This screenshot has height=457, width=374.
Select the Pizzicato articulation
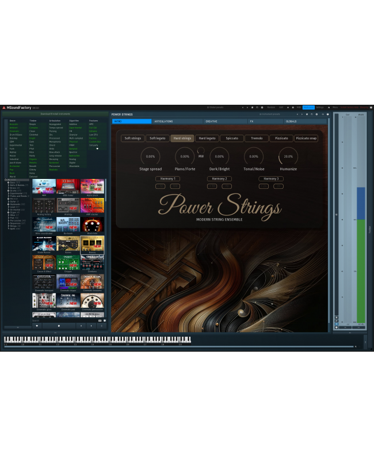pyautogui.click(x=281, y=138)
